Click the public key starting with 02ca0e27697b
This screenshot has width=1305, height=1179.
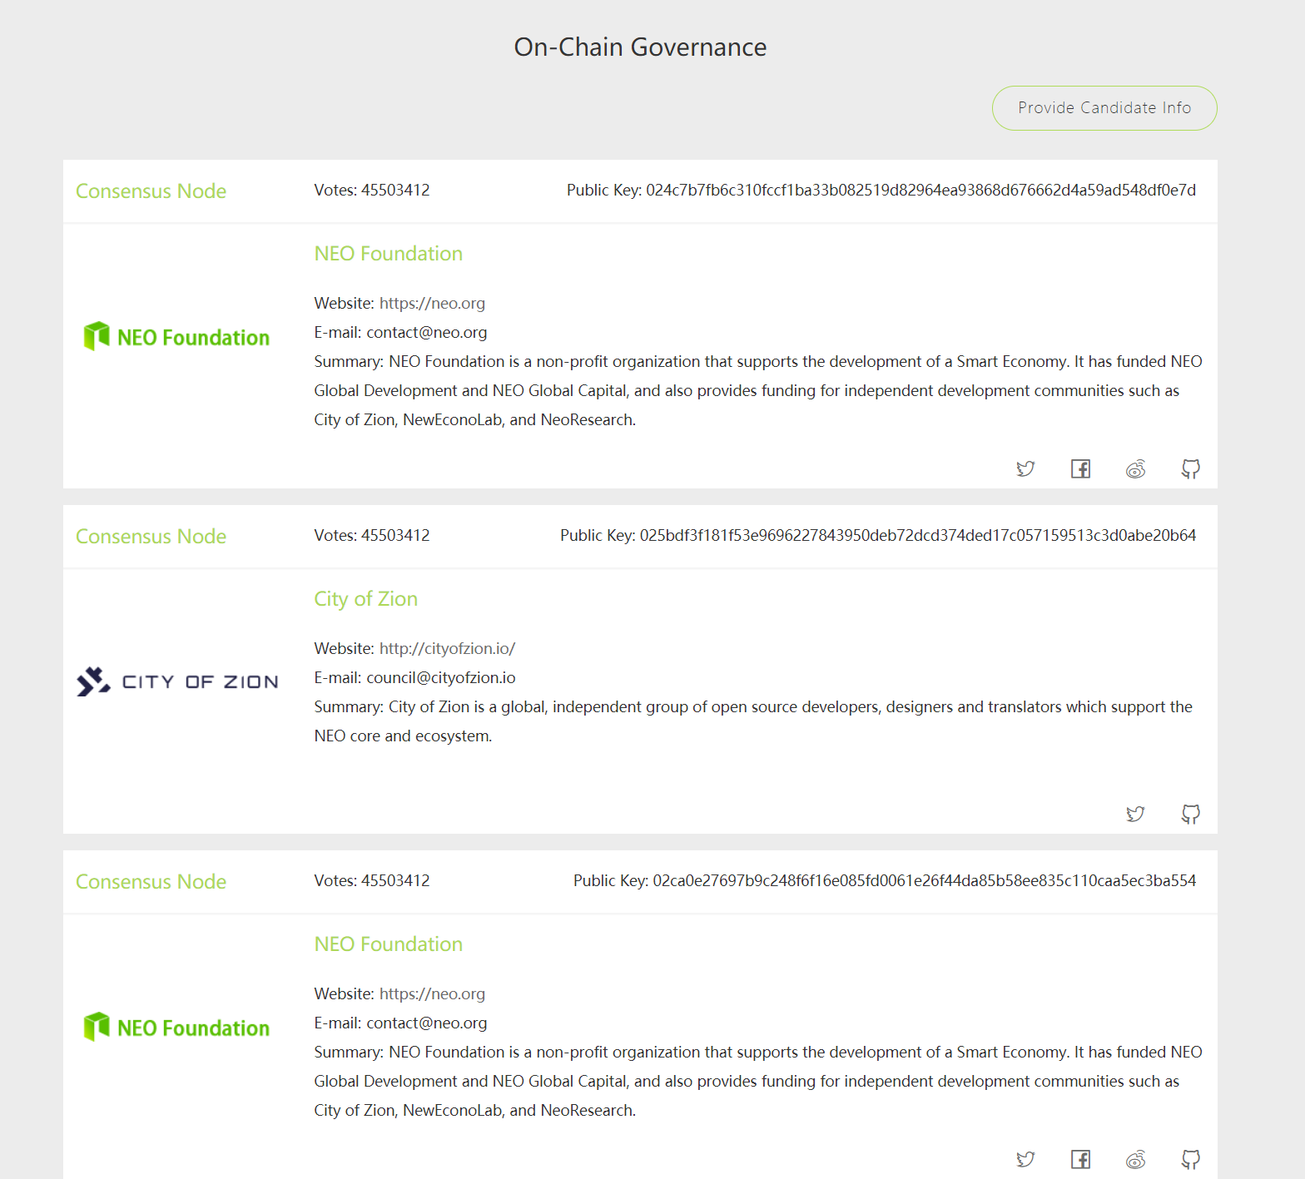pos(924,881)
